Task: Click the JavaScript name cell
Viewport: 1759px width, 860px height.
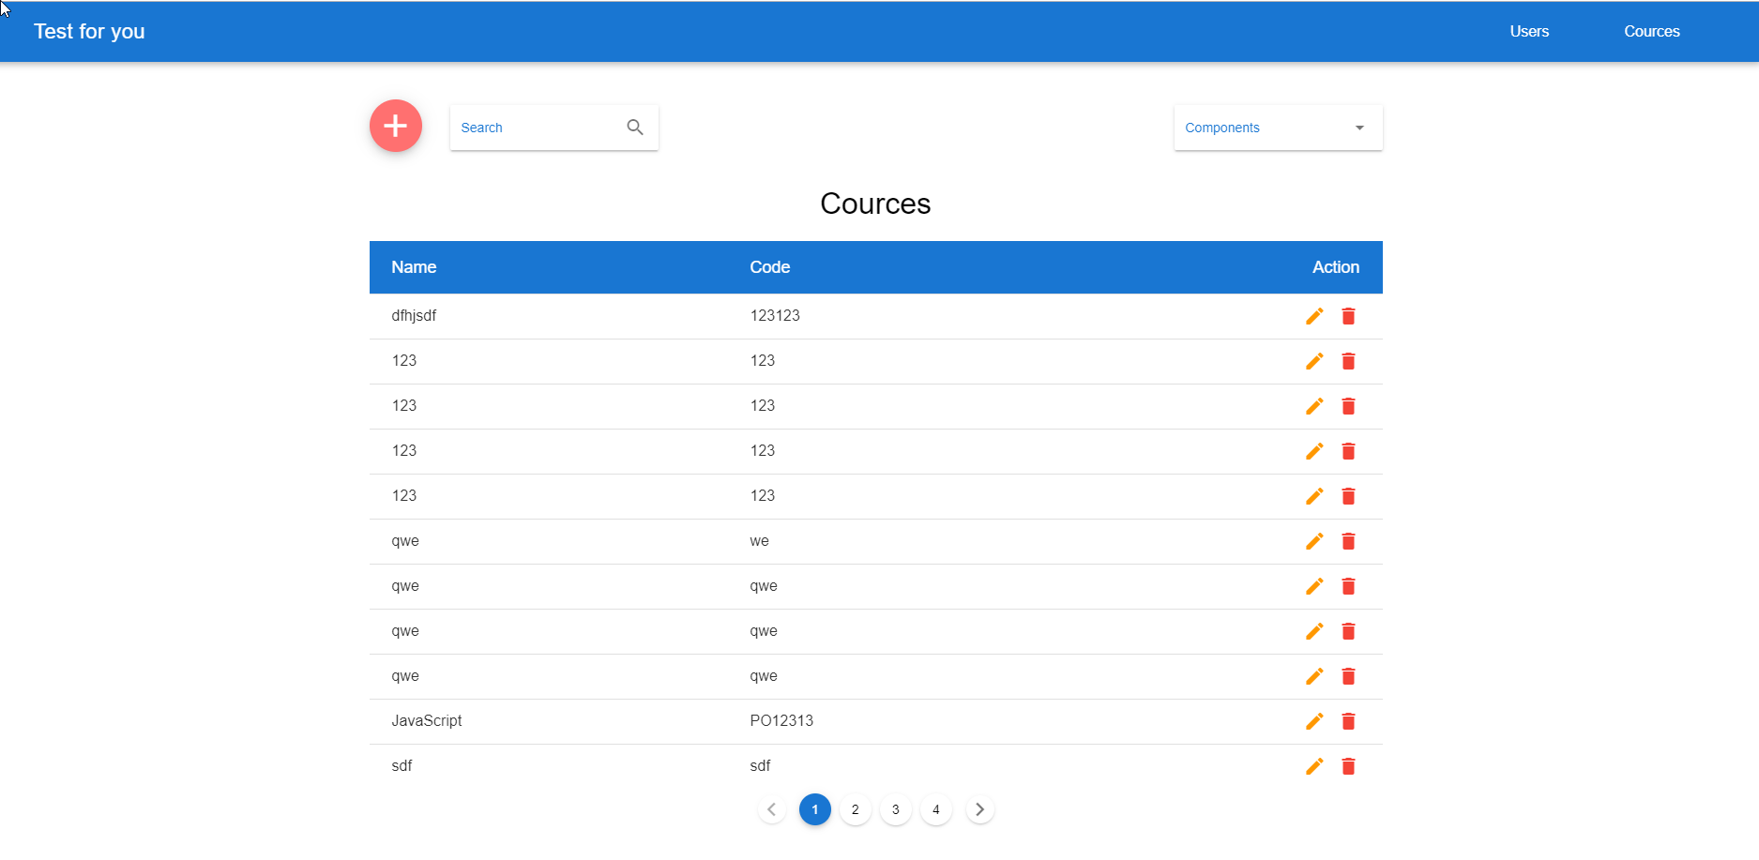Action: [427, 721]
